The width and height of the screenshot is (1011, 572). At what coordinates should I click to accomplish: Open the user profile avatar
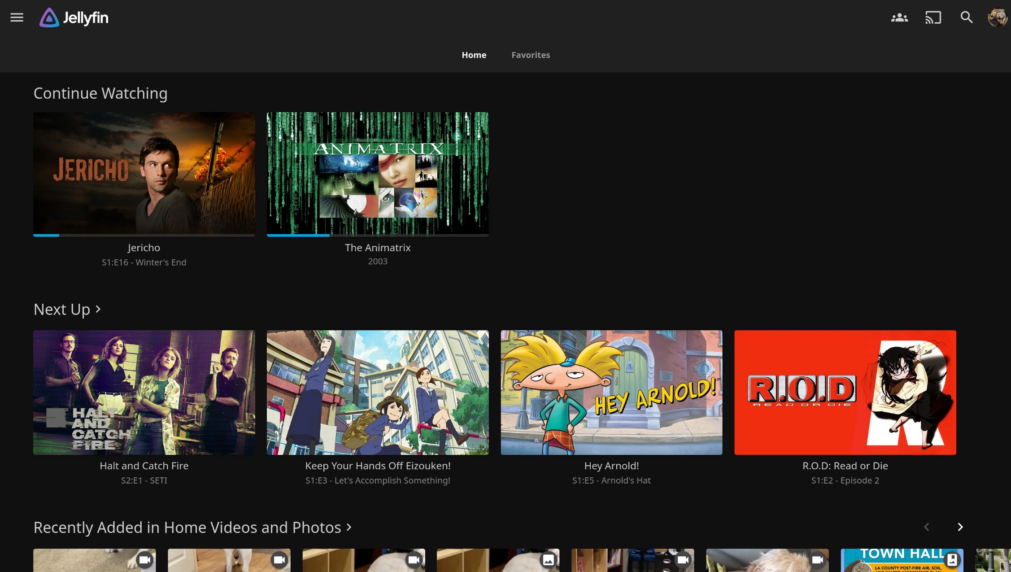(998, 17)
